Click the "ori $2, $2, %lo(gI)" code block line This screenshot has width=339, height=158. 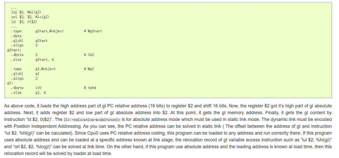(30, 17)
